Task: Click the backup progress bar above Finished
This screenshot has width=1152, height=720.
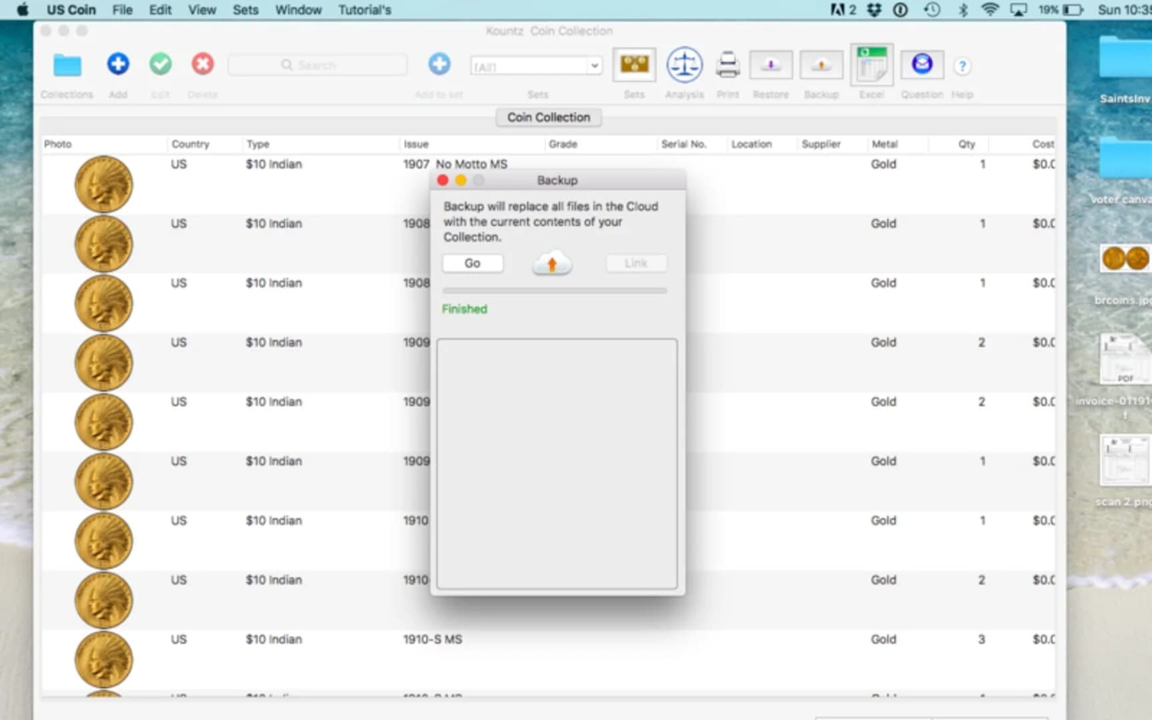Action: click(x=554, y=290)
